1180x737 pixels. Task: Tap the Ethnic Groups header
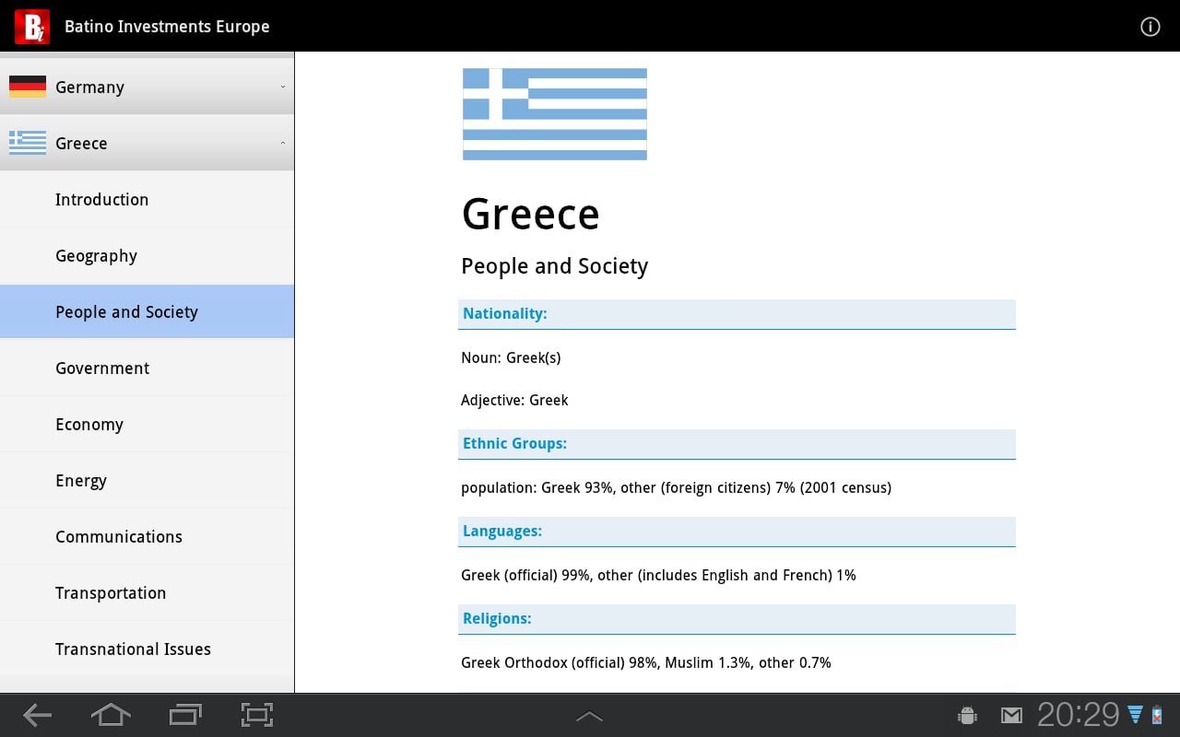pyautogui.click(x=737, y=444)
